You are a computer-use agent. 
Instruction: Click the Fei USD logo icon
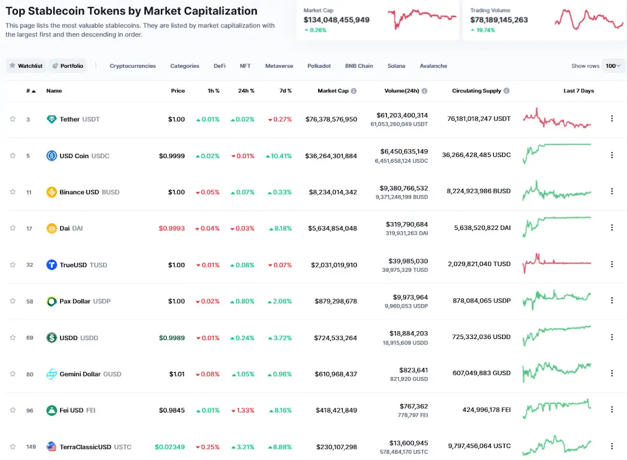51,410
